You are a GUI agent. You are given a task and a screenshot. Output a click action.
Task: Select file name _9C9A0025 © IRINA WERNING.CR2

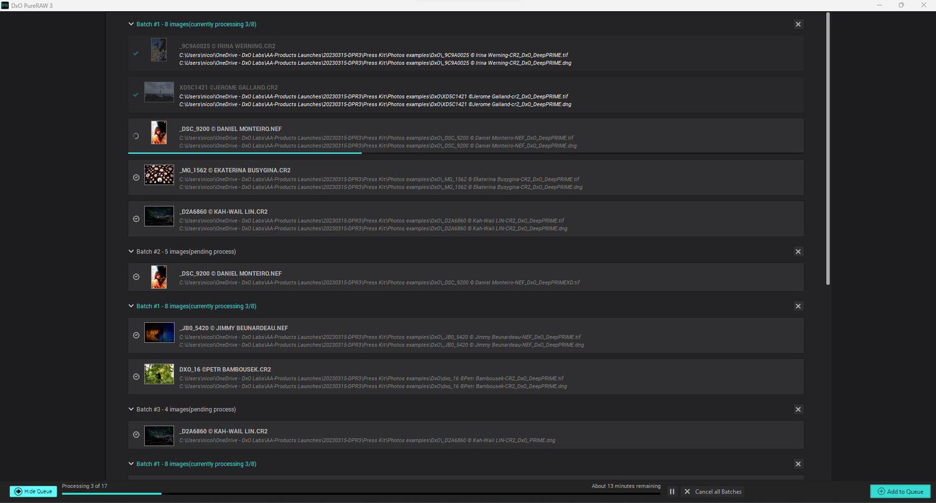pos(227,46)
